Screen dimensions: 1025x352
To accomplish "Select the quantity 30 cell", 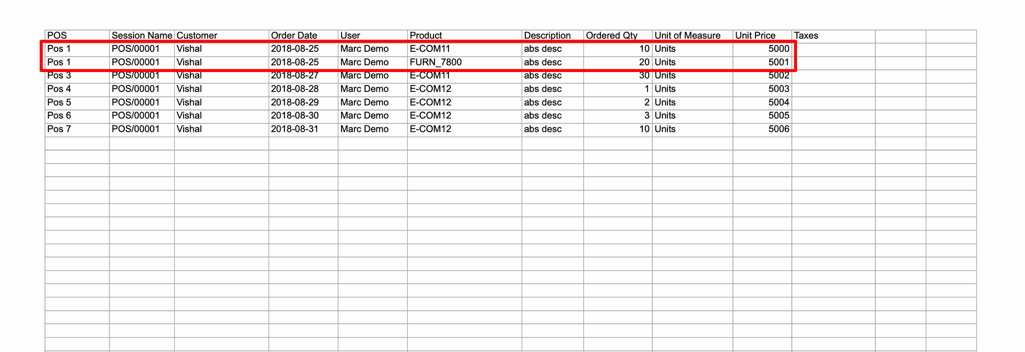I will point(618,76).
